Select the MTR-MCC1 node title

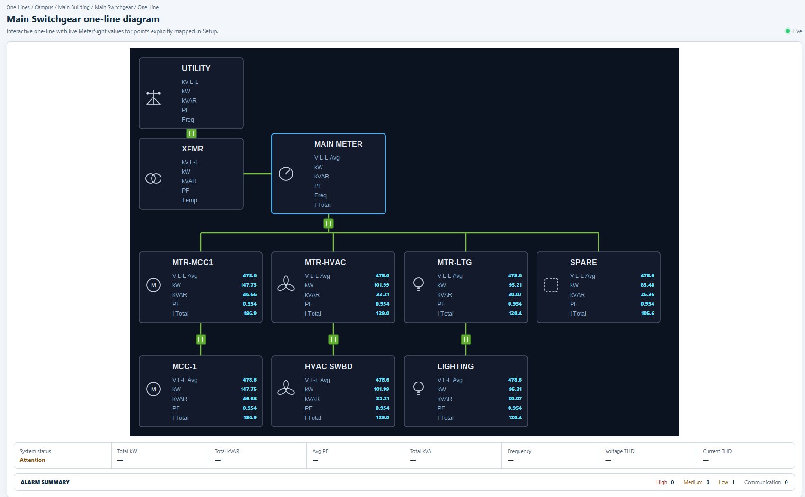(193, 262)
